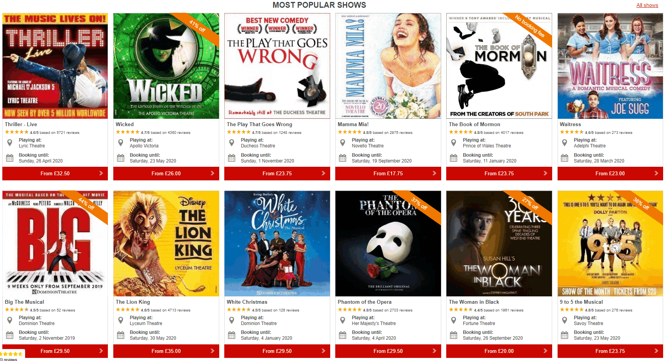Open the All shows link
Image resolution: width=667 pixels, height=361 pixels.
click(647, 5)
